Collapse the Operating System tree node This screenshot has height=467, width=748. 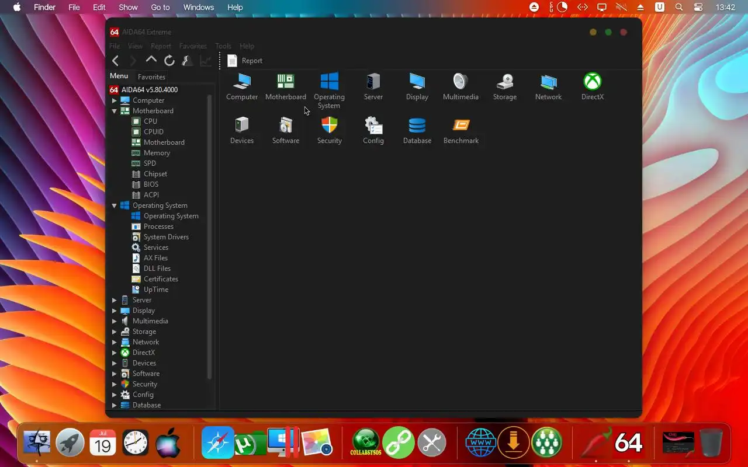(x=115, y=205)
